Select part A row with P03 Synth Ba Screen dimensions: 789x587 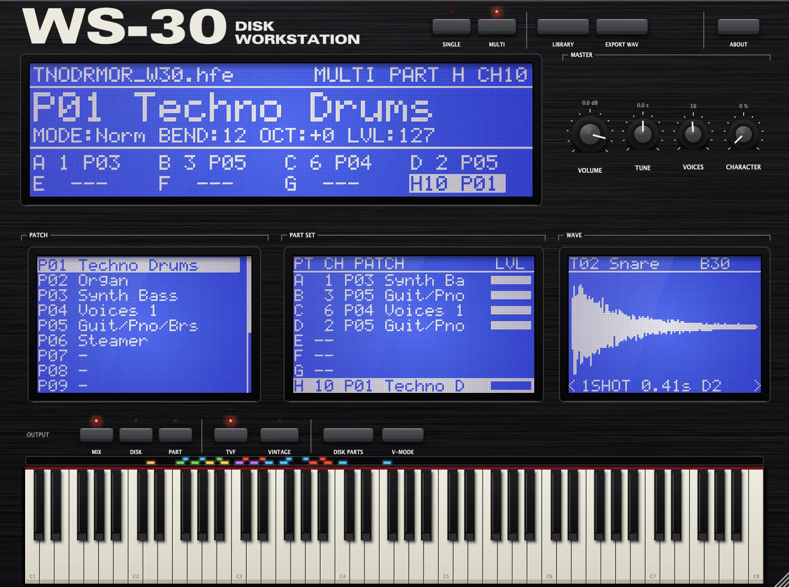pos(413,281)
